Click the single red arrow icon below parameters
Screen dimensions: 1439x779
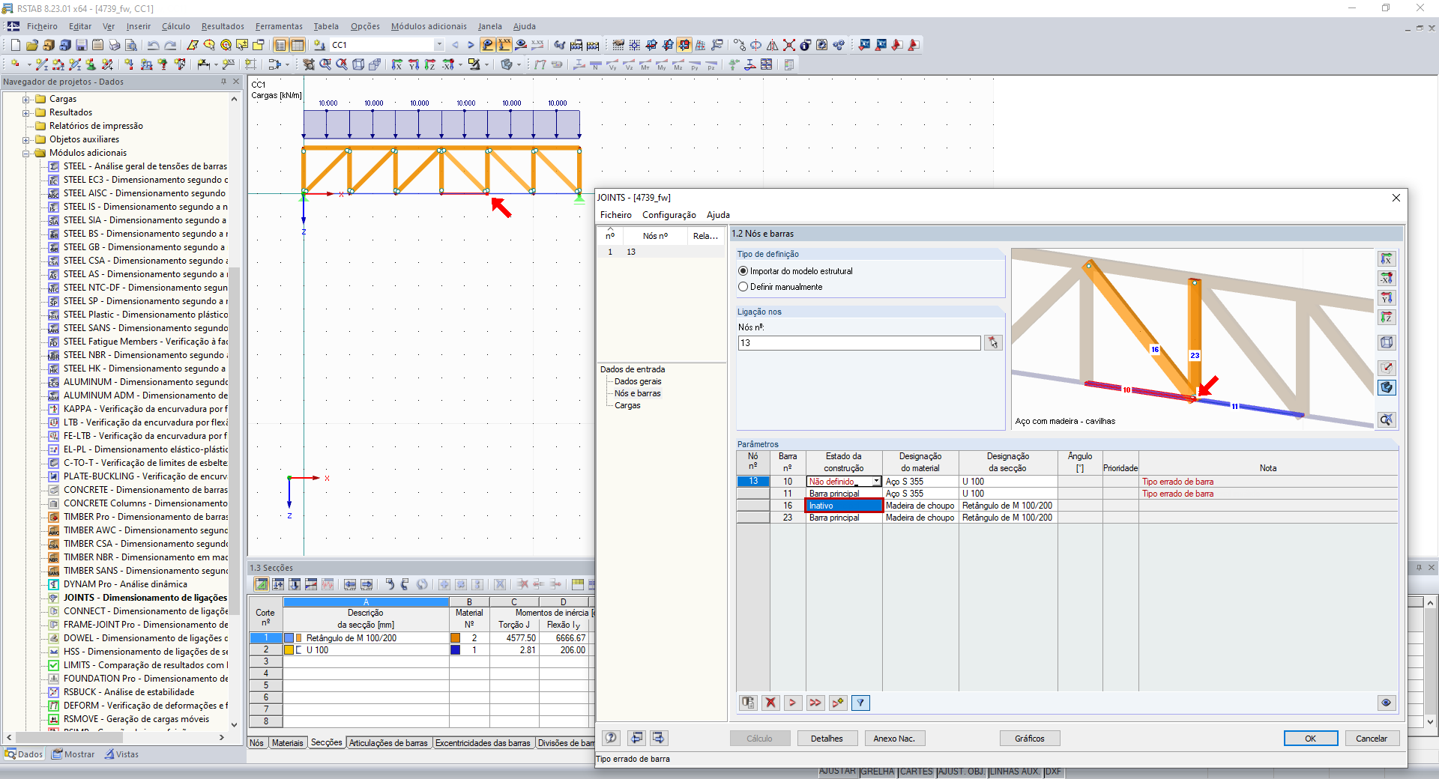[793, 703]
